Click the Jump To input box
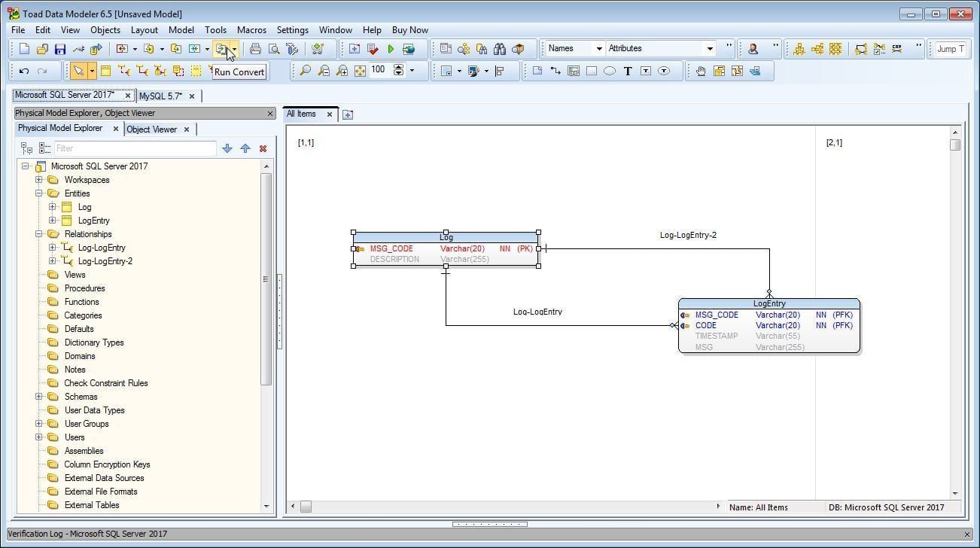 click(951, 49)
